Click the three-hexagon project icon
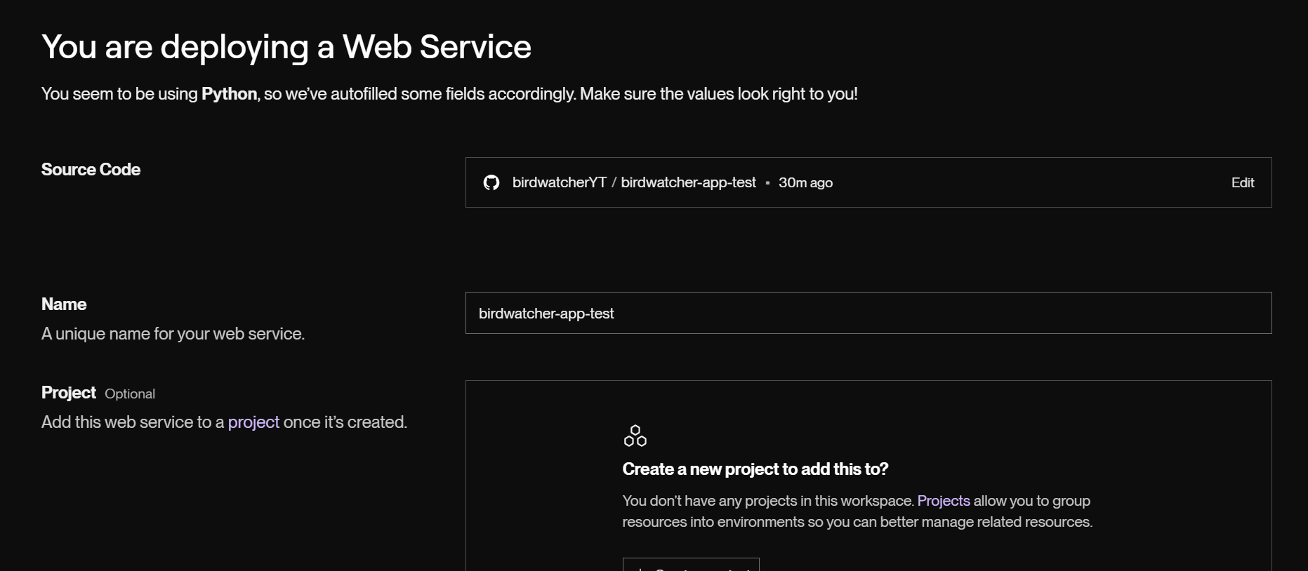The height and width of the screenshot is (571, 1308). (x=635, y=436)
